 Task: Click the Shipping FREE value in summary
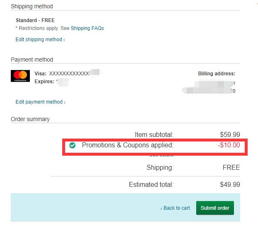231,167
